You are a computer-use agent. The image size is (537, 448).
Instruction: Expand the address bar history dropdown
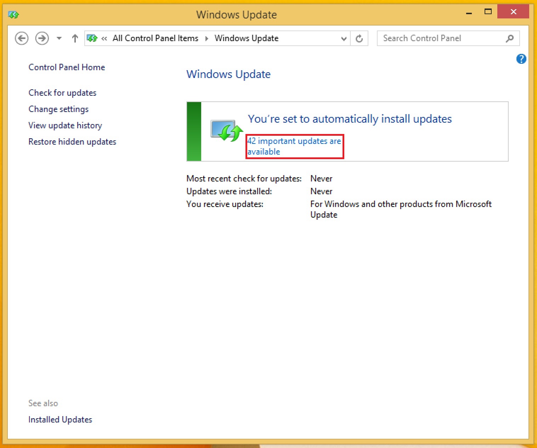pos(344,38)
